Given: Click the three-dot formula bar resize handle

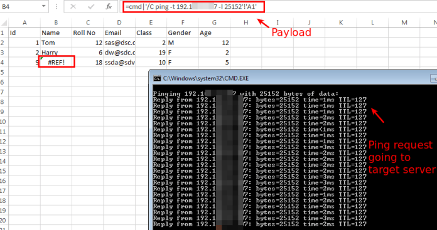Looking at the screenshot, I should (57, 7).
